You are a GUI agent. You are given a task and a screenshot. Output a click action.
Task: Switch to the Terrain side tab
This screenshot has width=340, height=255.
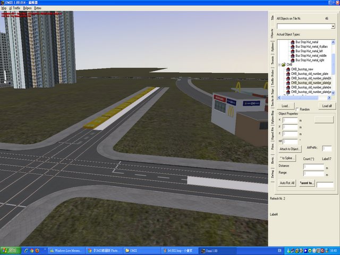(x=273, y=64)
